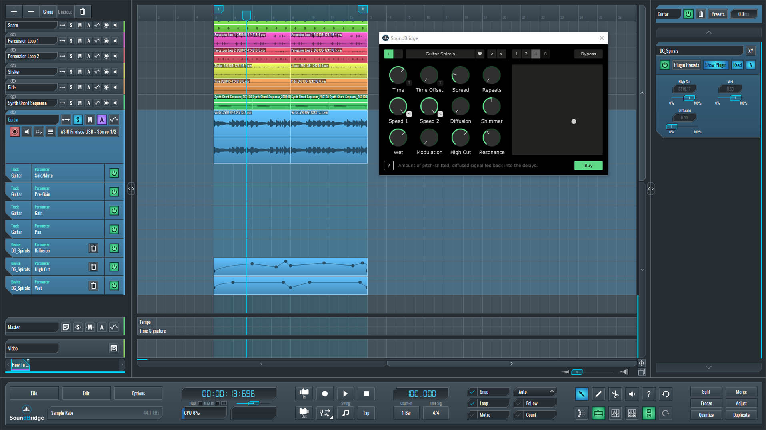The width and height of the screenshot is (766, 430).
Task: Open Guitar track automation curve icon
Action: click(x=114, y=120)
